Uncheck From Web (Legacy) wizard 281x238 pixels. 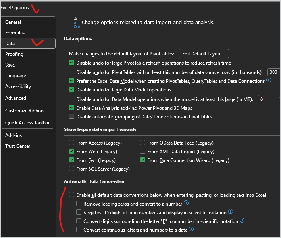point(71,151)
